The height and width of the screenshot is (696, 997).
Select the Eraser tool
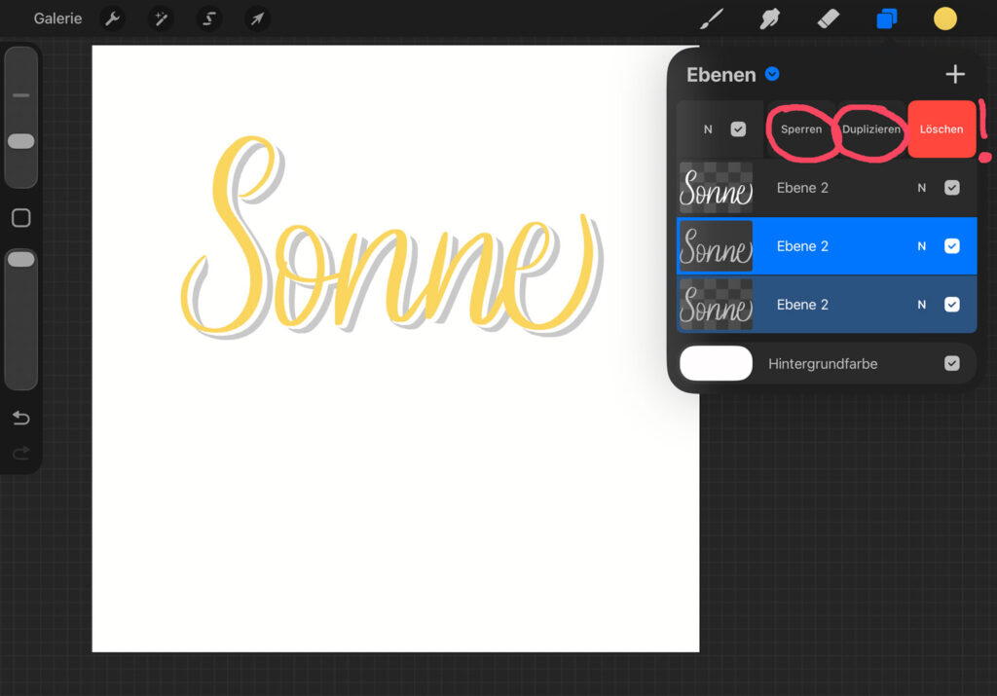click(x=828, y=18)
